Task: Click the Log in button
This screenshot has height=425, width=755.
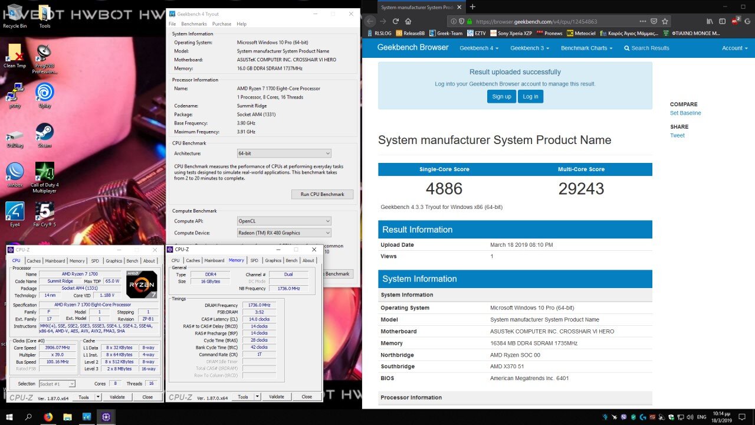Action: click(530, 96)
